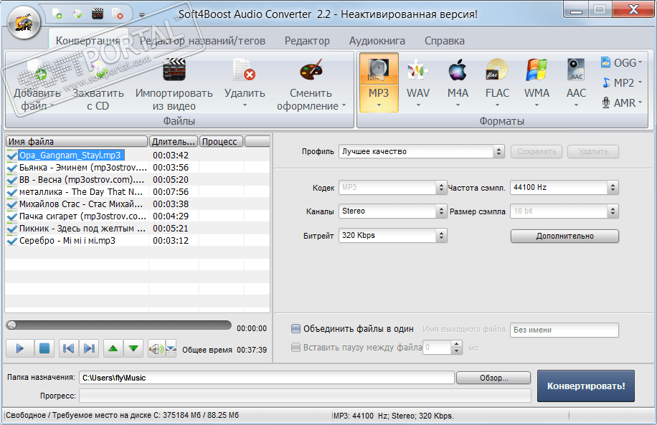
Task: Click the Папка назначения path field
Action: (267, 378)
